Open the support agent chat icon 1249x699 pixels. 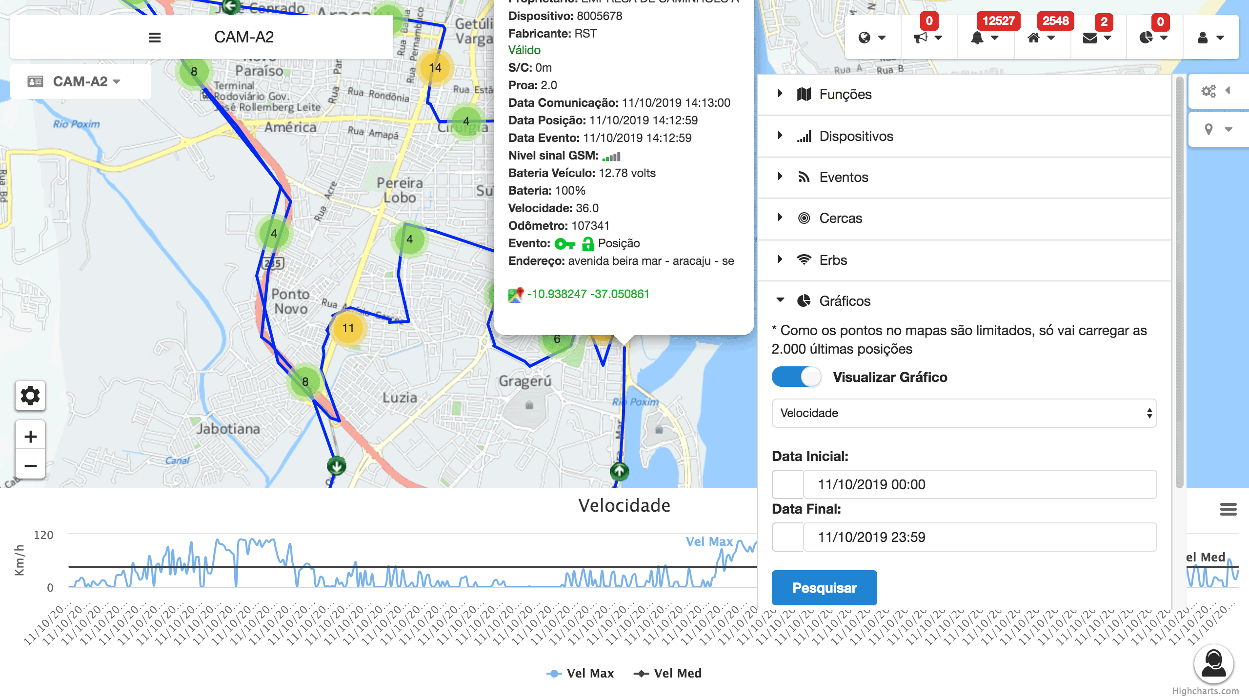(x=1213, y=664)
